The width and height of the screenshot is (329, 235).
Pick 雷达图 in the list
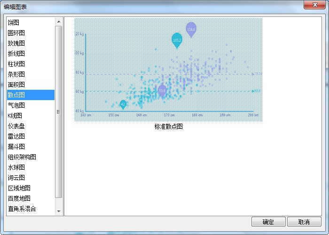coord(16,136)
